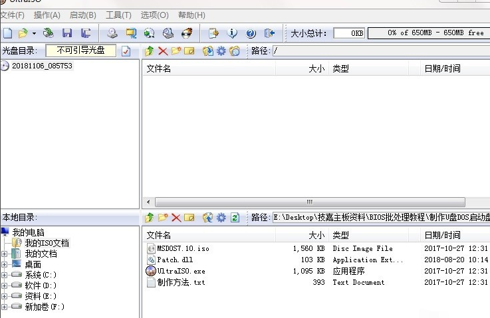Click the Save floppy disk icon

point(67,33)
